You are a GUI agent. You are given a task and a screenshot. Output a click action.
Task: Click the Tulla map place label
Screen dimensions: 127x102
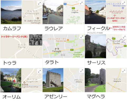point(22,46)
